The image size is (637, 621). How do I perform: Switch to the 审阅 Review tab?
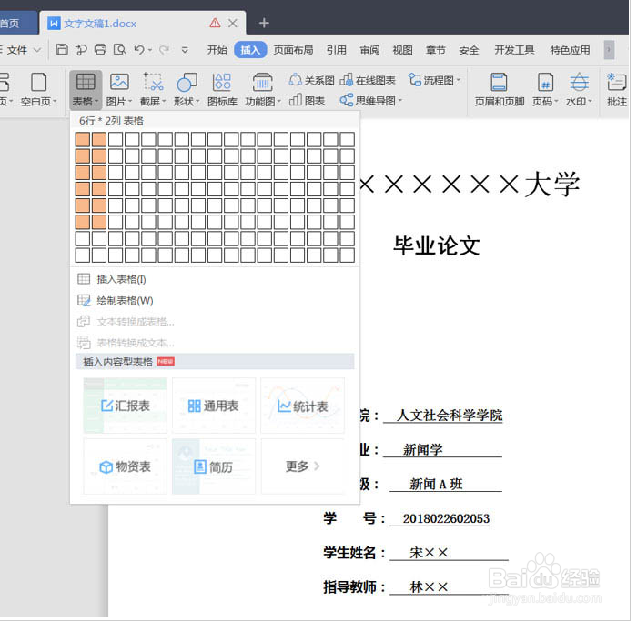(x=369, y=50)
